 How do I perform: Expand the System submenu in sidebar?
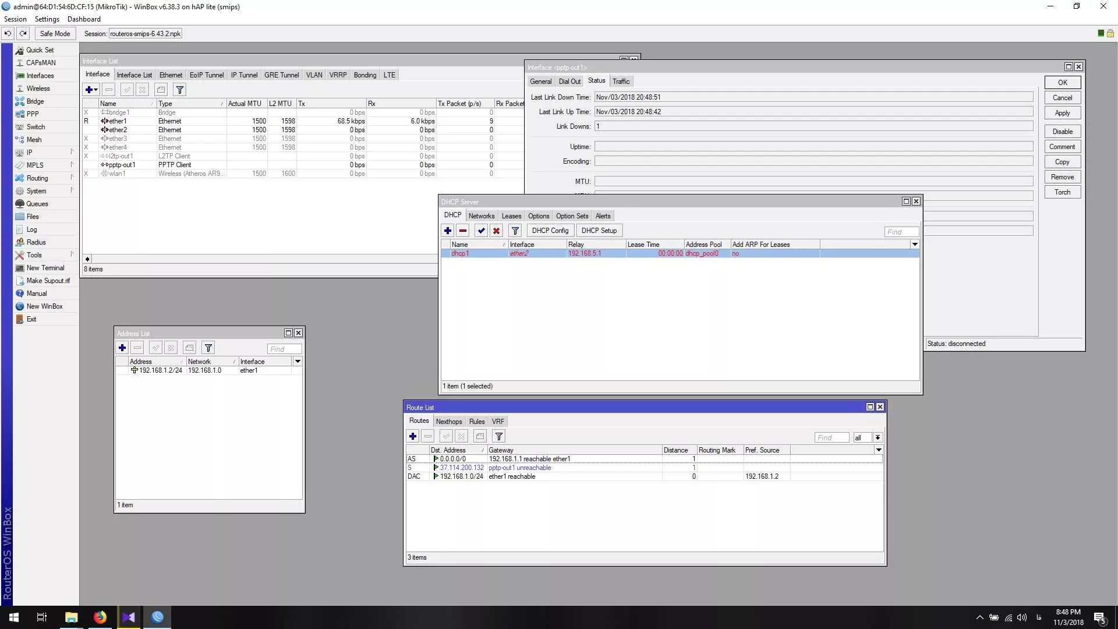(x=45, y=191)
